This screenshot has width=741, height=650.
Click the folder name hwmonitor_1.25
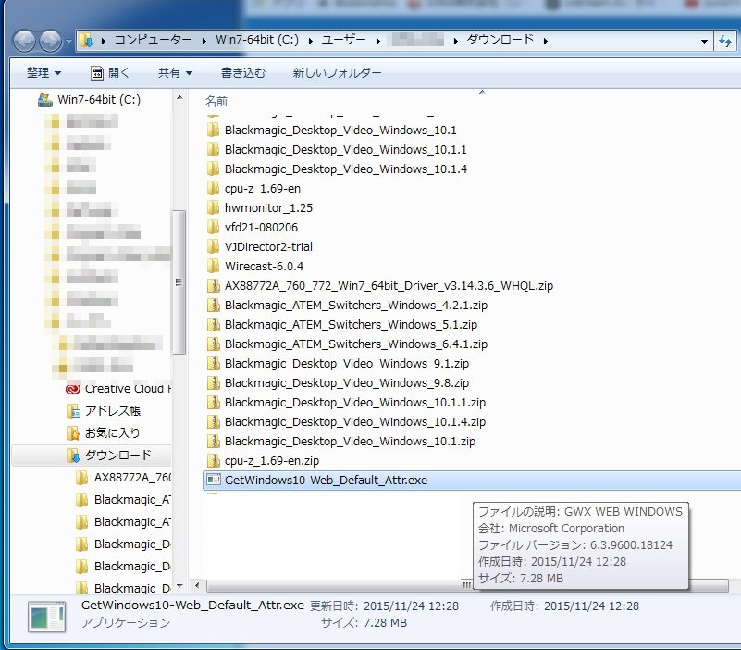pos(268,207)
